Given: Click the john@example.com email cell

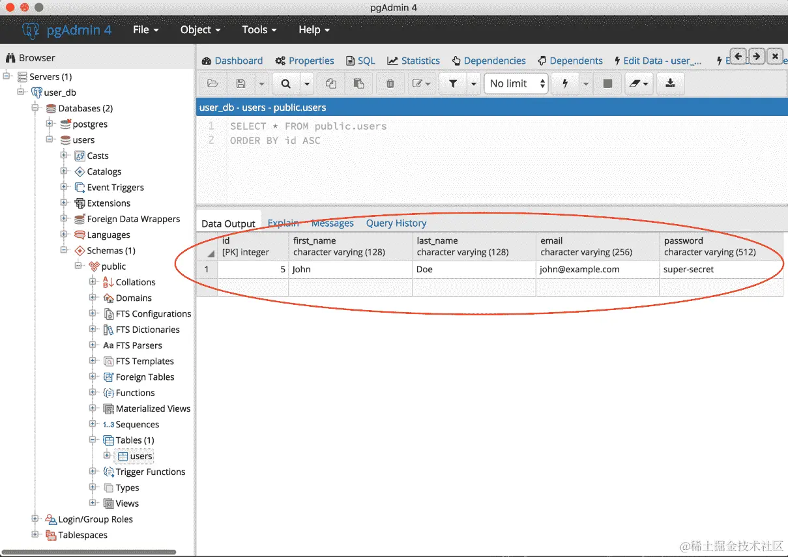Looking at the screenshot, I should pyautogui.click(x=598, y=269).
